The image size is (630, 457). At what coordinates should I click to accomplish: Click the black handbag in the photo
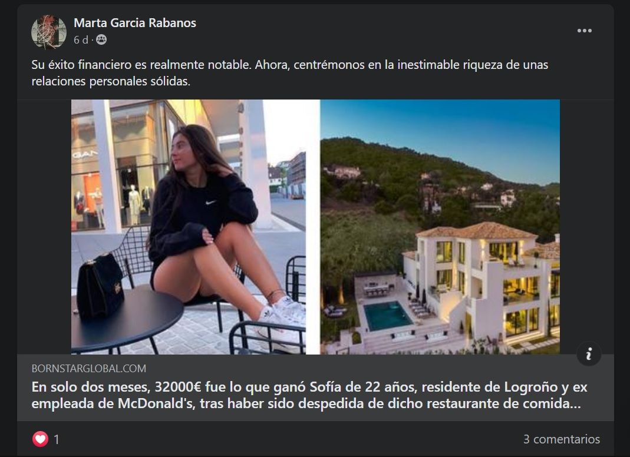[100, 286]
